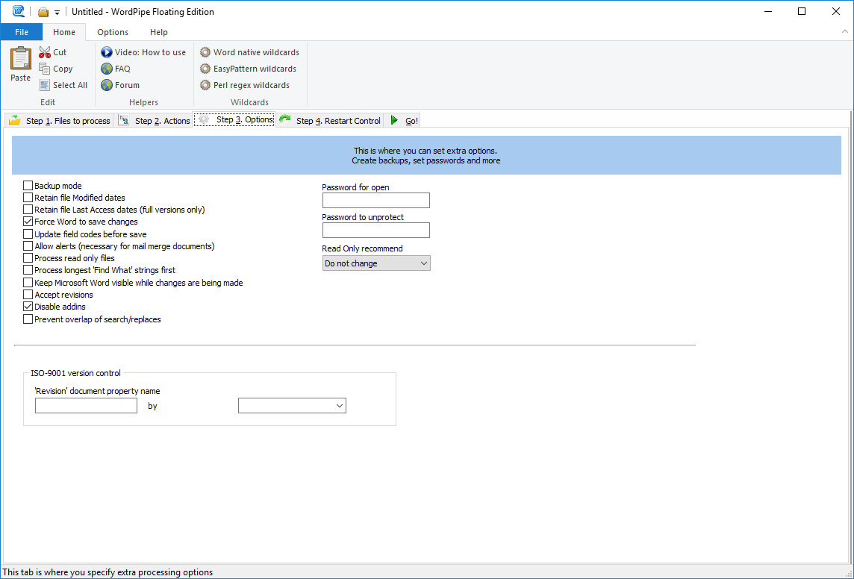Toggle the Disable addins checkbox
This screenshot has height=579, width=854.
click(28, 307)
